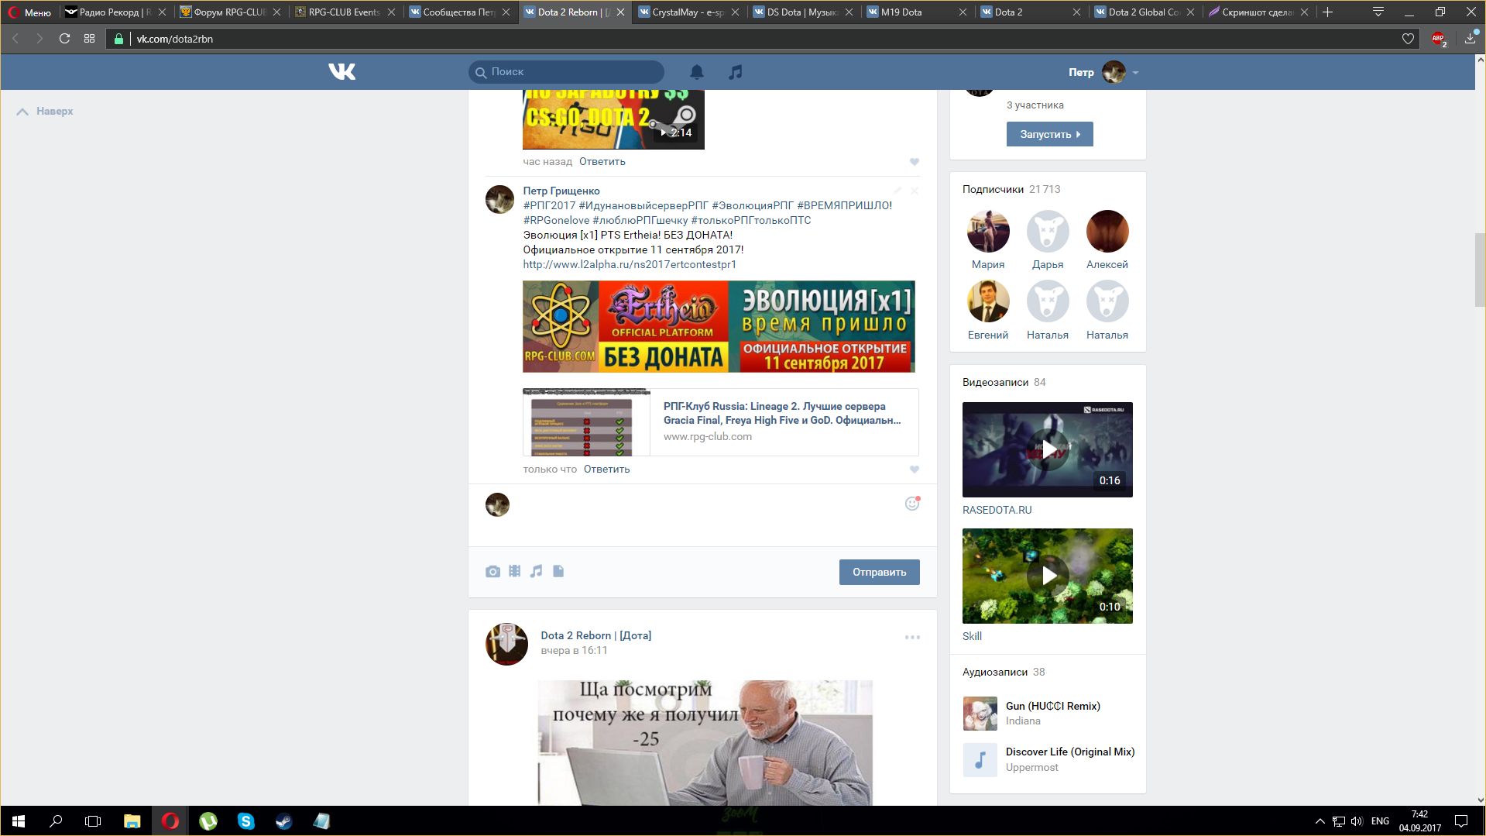
Task: Open the Dota 2 Reborn | [Дота] post author link
Action: click(595, 635)
